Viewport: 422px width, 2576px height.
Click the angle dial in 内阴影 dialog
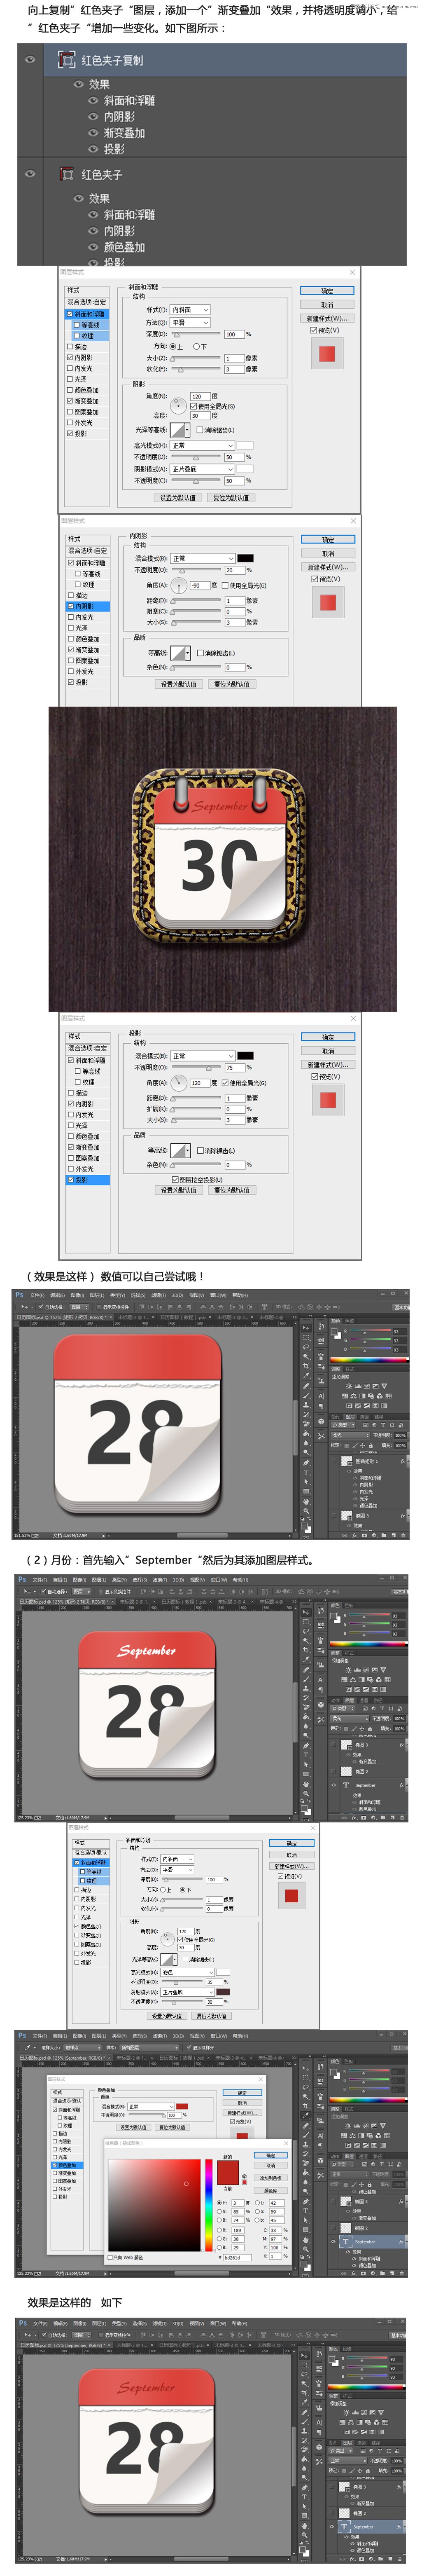click(179, 585)
